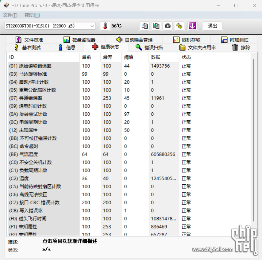Viewport: 262px width, 260px height.
Task: Open the options wrench icon
Action: coord(179,26)
